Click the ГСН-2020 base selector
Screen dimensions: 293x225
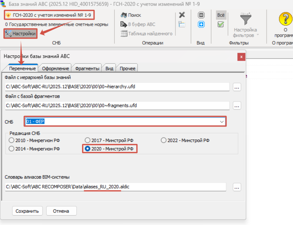pos(49,15)
